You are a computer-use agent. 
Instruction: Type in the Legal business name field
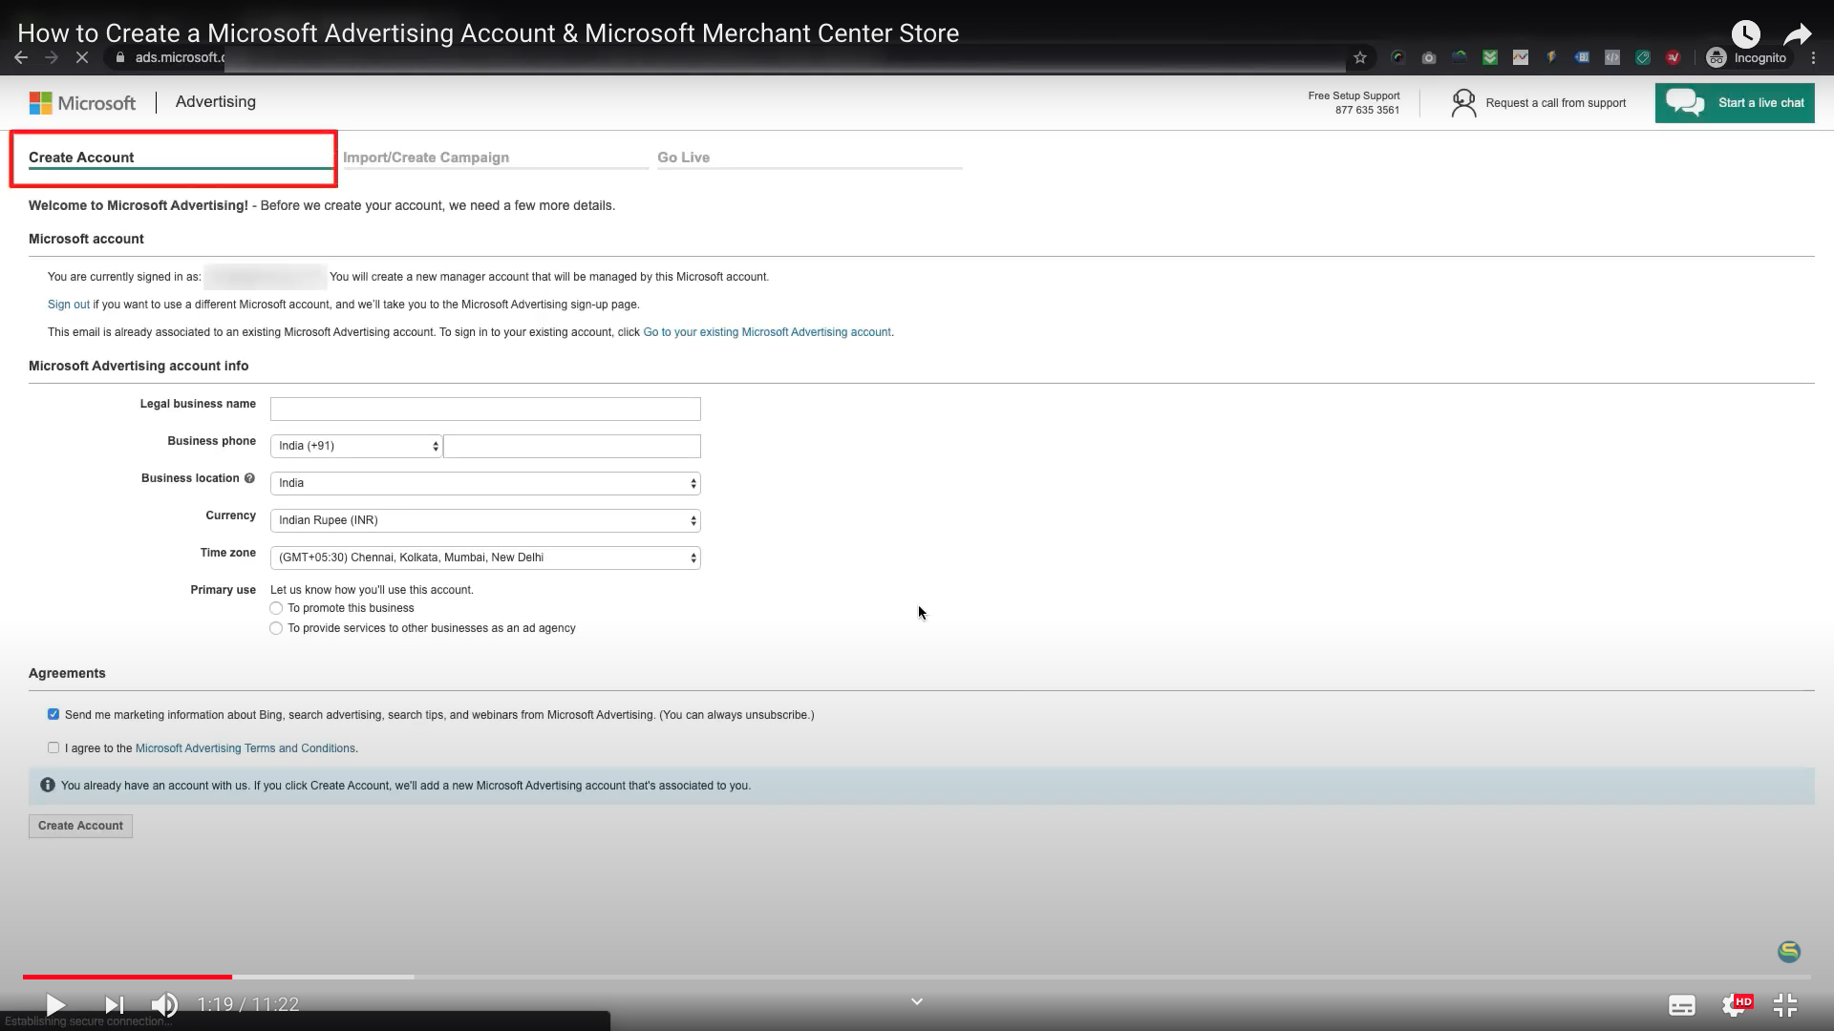pyautogui.click(x=484, y=409)
